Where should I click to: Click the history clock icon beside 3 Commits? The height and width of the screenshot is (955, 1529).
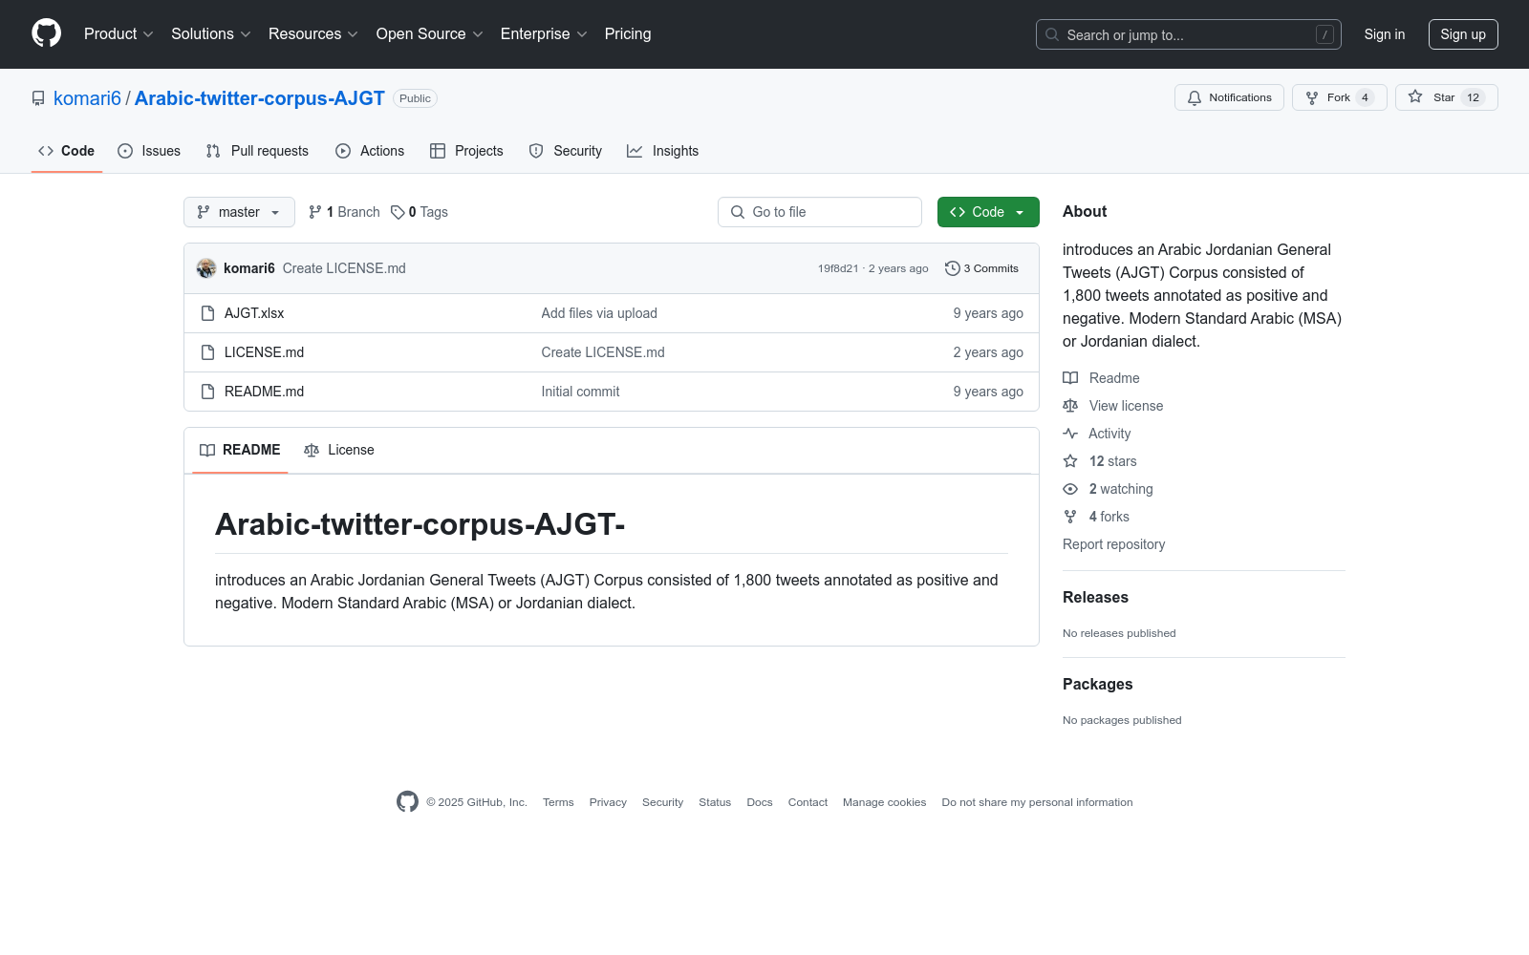pos(952,268)
